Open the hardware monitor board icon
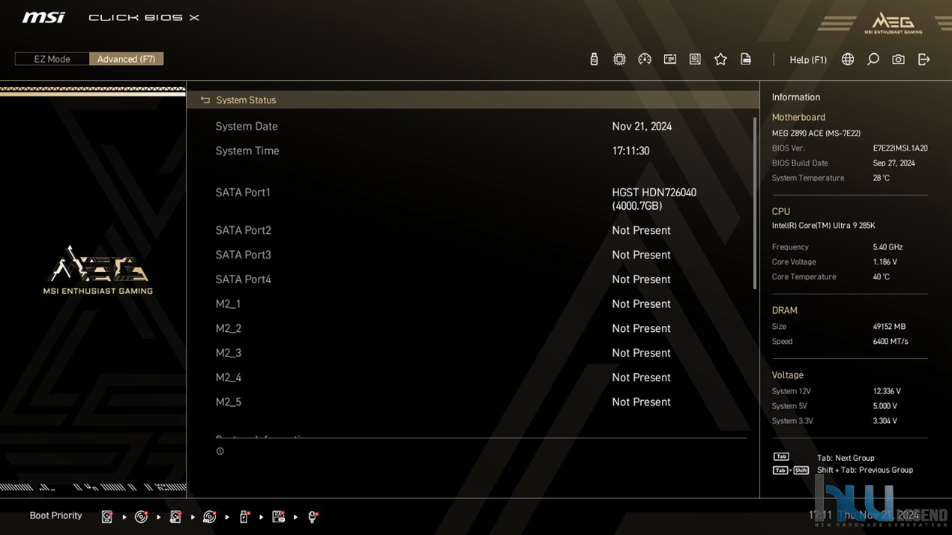This screenshot has height=535, width=952. click(695, 59)
